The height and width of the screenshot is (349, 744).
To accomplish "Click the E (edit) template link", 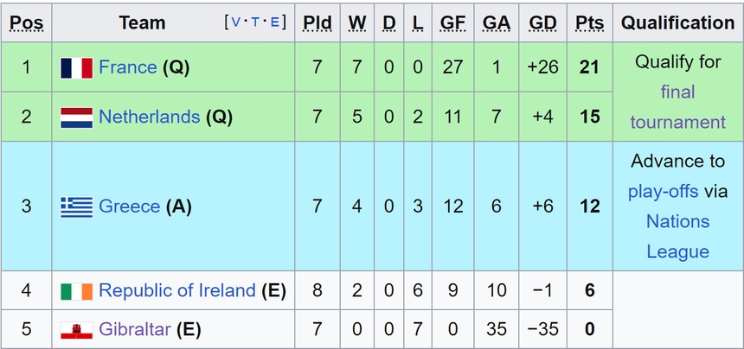I will (275, 22).
